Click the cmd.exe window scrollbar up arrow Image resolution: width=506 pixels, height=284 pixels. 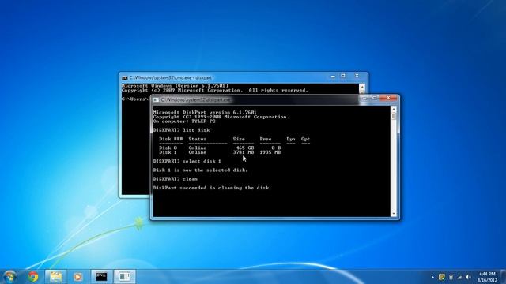[362, 87]
